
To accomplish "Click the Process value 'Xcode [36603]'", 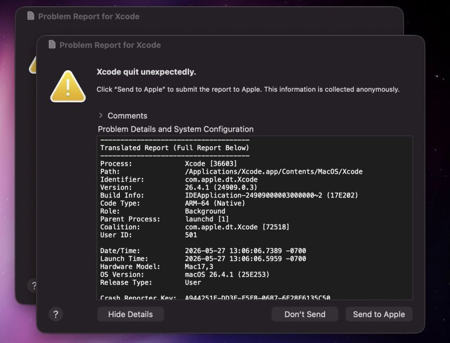I will pos(211,164).
